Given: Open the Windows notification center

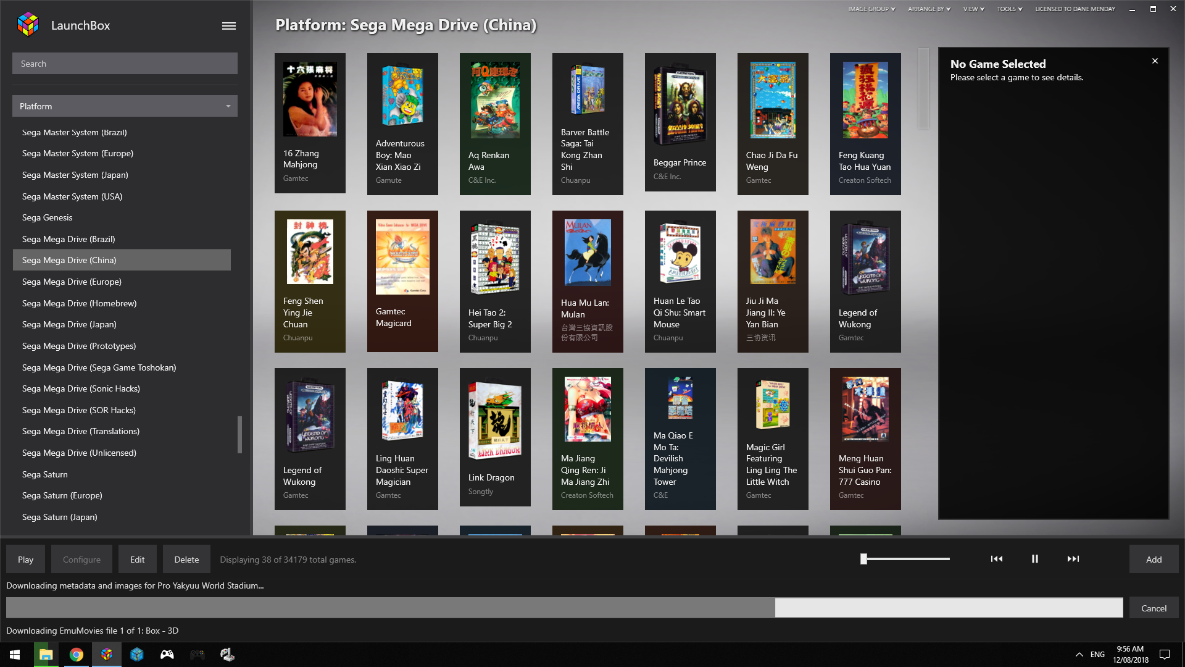Looking at the screenshot, I should point(1165,655).
